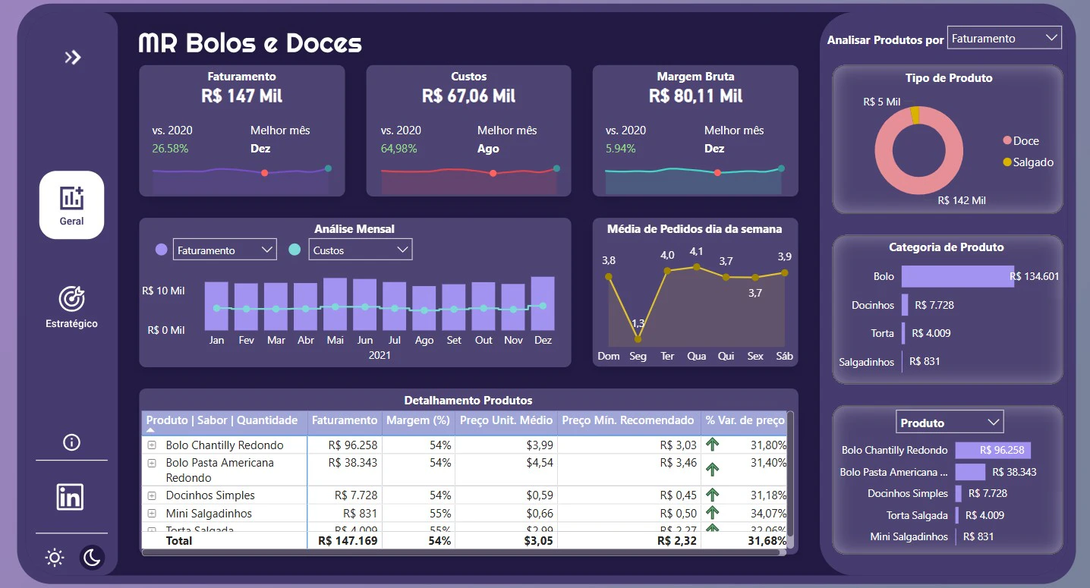
Task: Select the Mai bar in Análise Mensal
Action: tap(335, 304)
